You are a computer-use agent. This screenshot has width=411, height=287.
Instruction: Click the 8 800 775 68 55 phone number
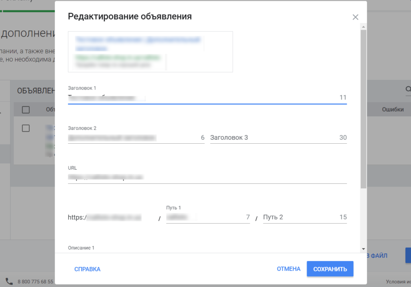click(x=35, y=282)
